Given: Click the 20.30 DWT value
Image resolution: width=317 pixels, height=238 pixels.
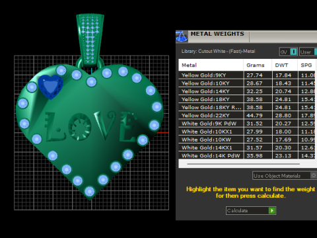Looking at the screenshot, I should [x=283, y=147].
